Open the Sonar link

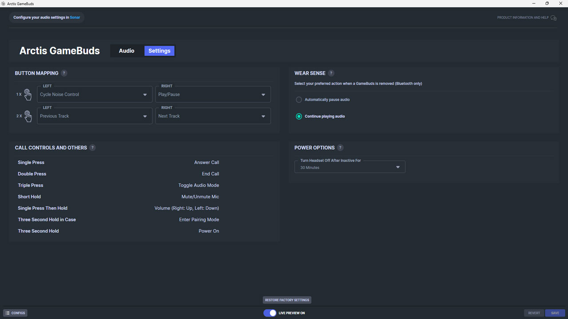tap(75, 18)
